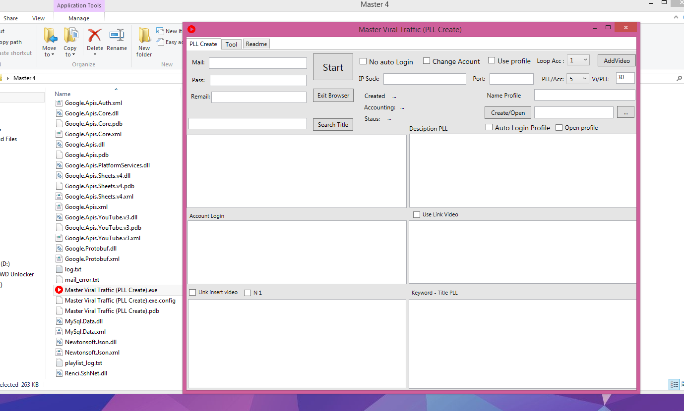Click the New item icon in Explorer ribbon
The height and width of the screenshot is (411, 684).
pyautogui.click(x=160, y=31)
